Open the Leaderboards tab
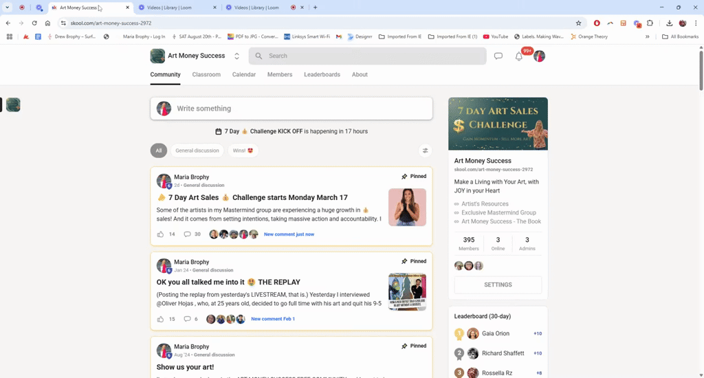This screenshot has height=378, width=704. [x=322, y=74]
